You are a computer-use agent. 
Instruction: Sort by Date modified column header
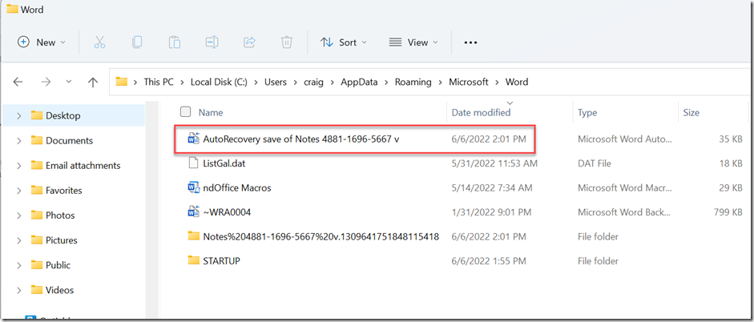481,112
